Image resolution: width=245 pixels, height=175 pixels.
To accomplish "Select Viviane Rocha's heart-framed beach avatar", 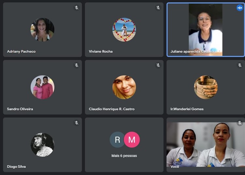I will pos(124,30).
